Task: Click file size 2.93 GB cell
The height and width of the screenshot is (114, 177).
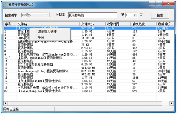Action: pos(87,48)
